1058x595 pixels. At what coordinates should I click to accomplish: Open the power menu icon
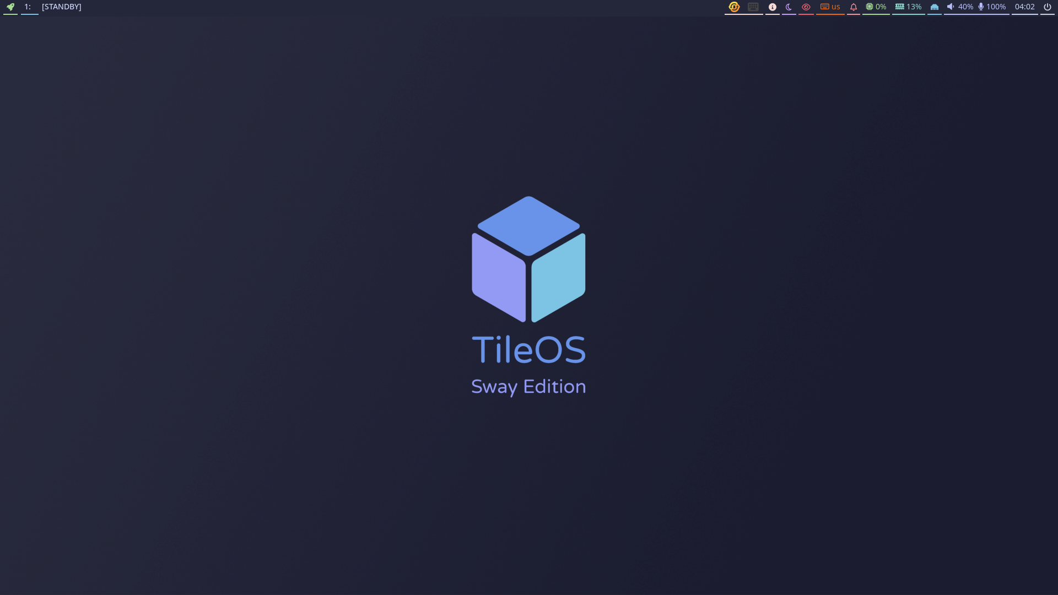(1048, 7)
